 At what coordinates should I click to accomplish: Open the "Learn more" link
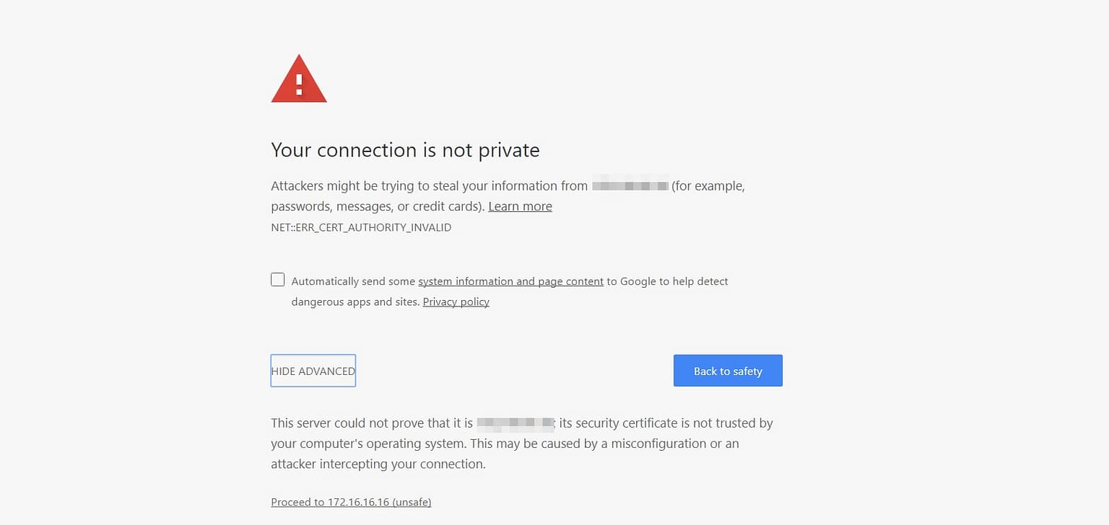point(520,206)
